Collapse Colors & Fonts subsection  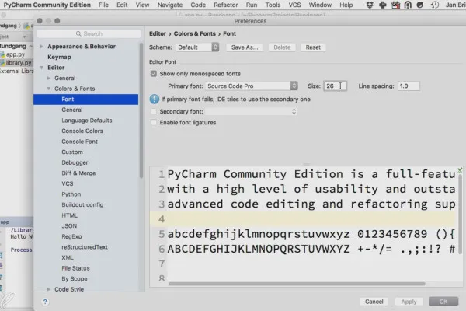(x=49, y=89)
